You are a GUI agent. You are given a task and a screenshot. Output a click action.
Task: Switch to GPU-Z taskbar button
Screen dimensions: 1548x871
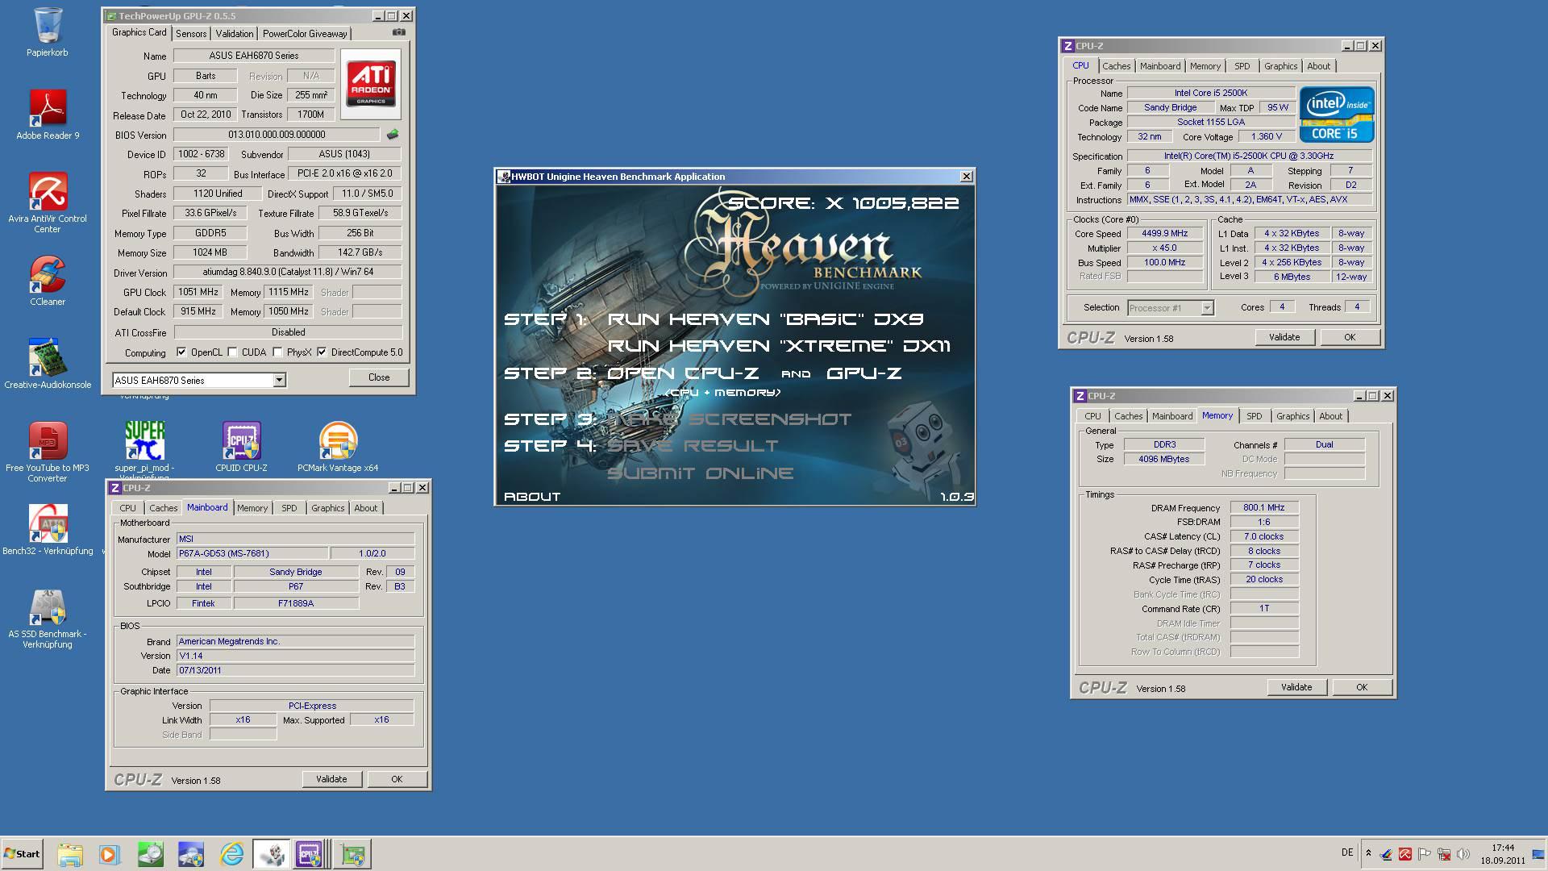[352, 854]
